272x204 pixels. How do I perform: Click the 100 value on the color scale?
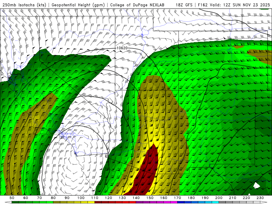pyautogui.click(x=81, y=198)
